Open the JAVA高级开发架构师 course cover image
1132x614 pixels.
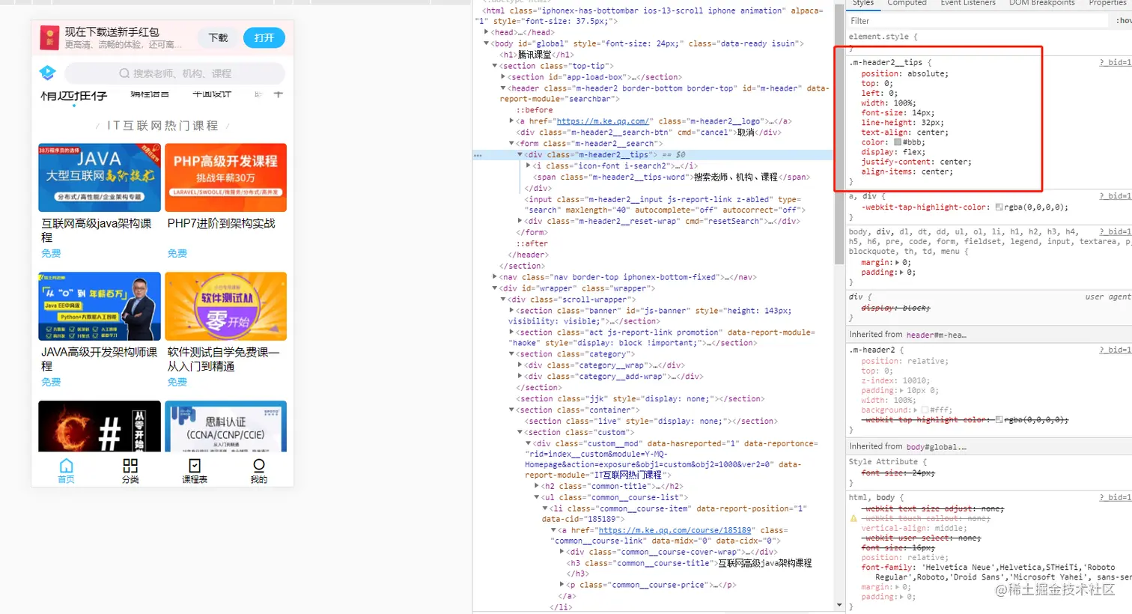pos(100,306)
